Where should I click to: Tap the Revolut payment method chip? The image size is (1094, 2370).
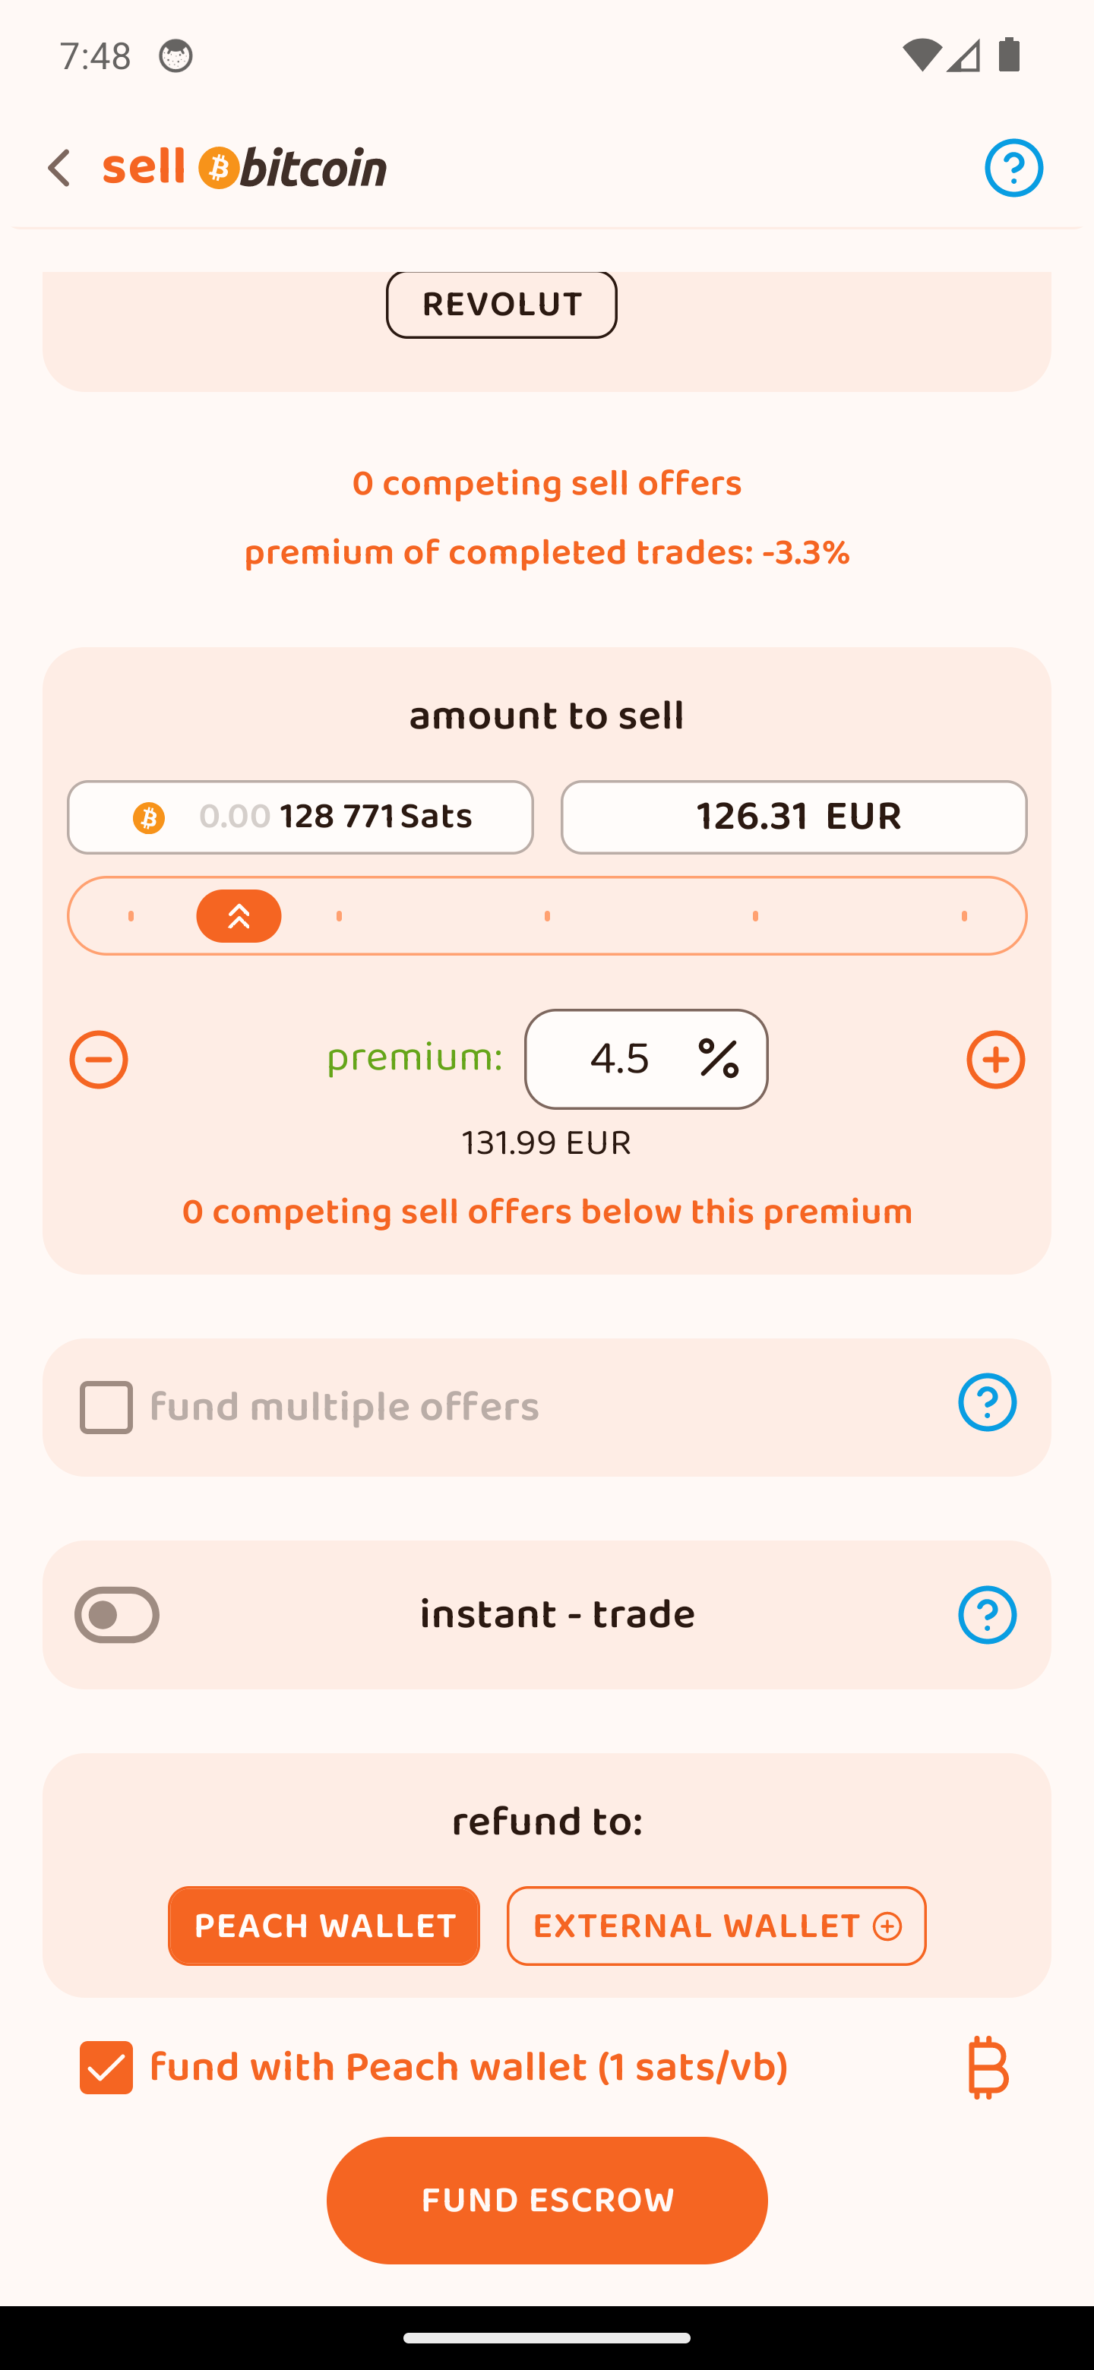[x=501, y=305]
